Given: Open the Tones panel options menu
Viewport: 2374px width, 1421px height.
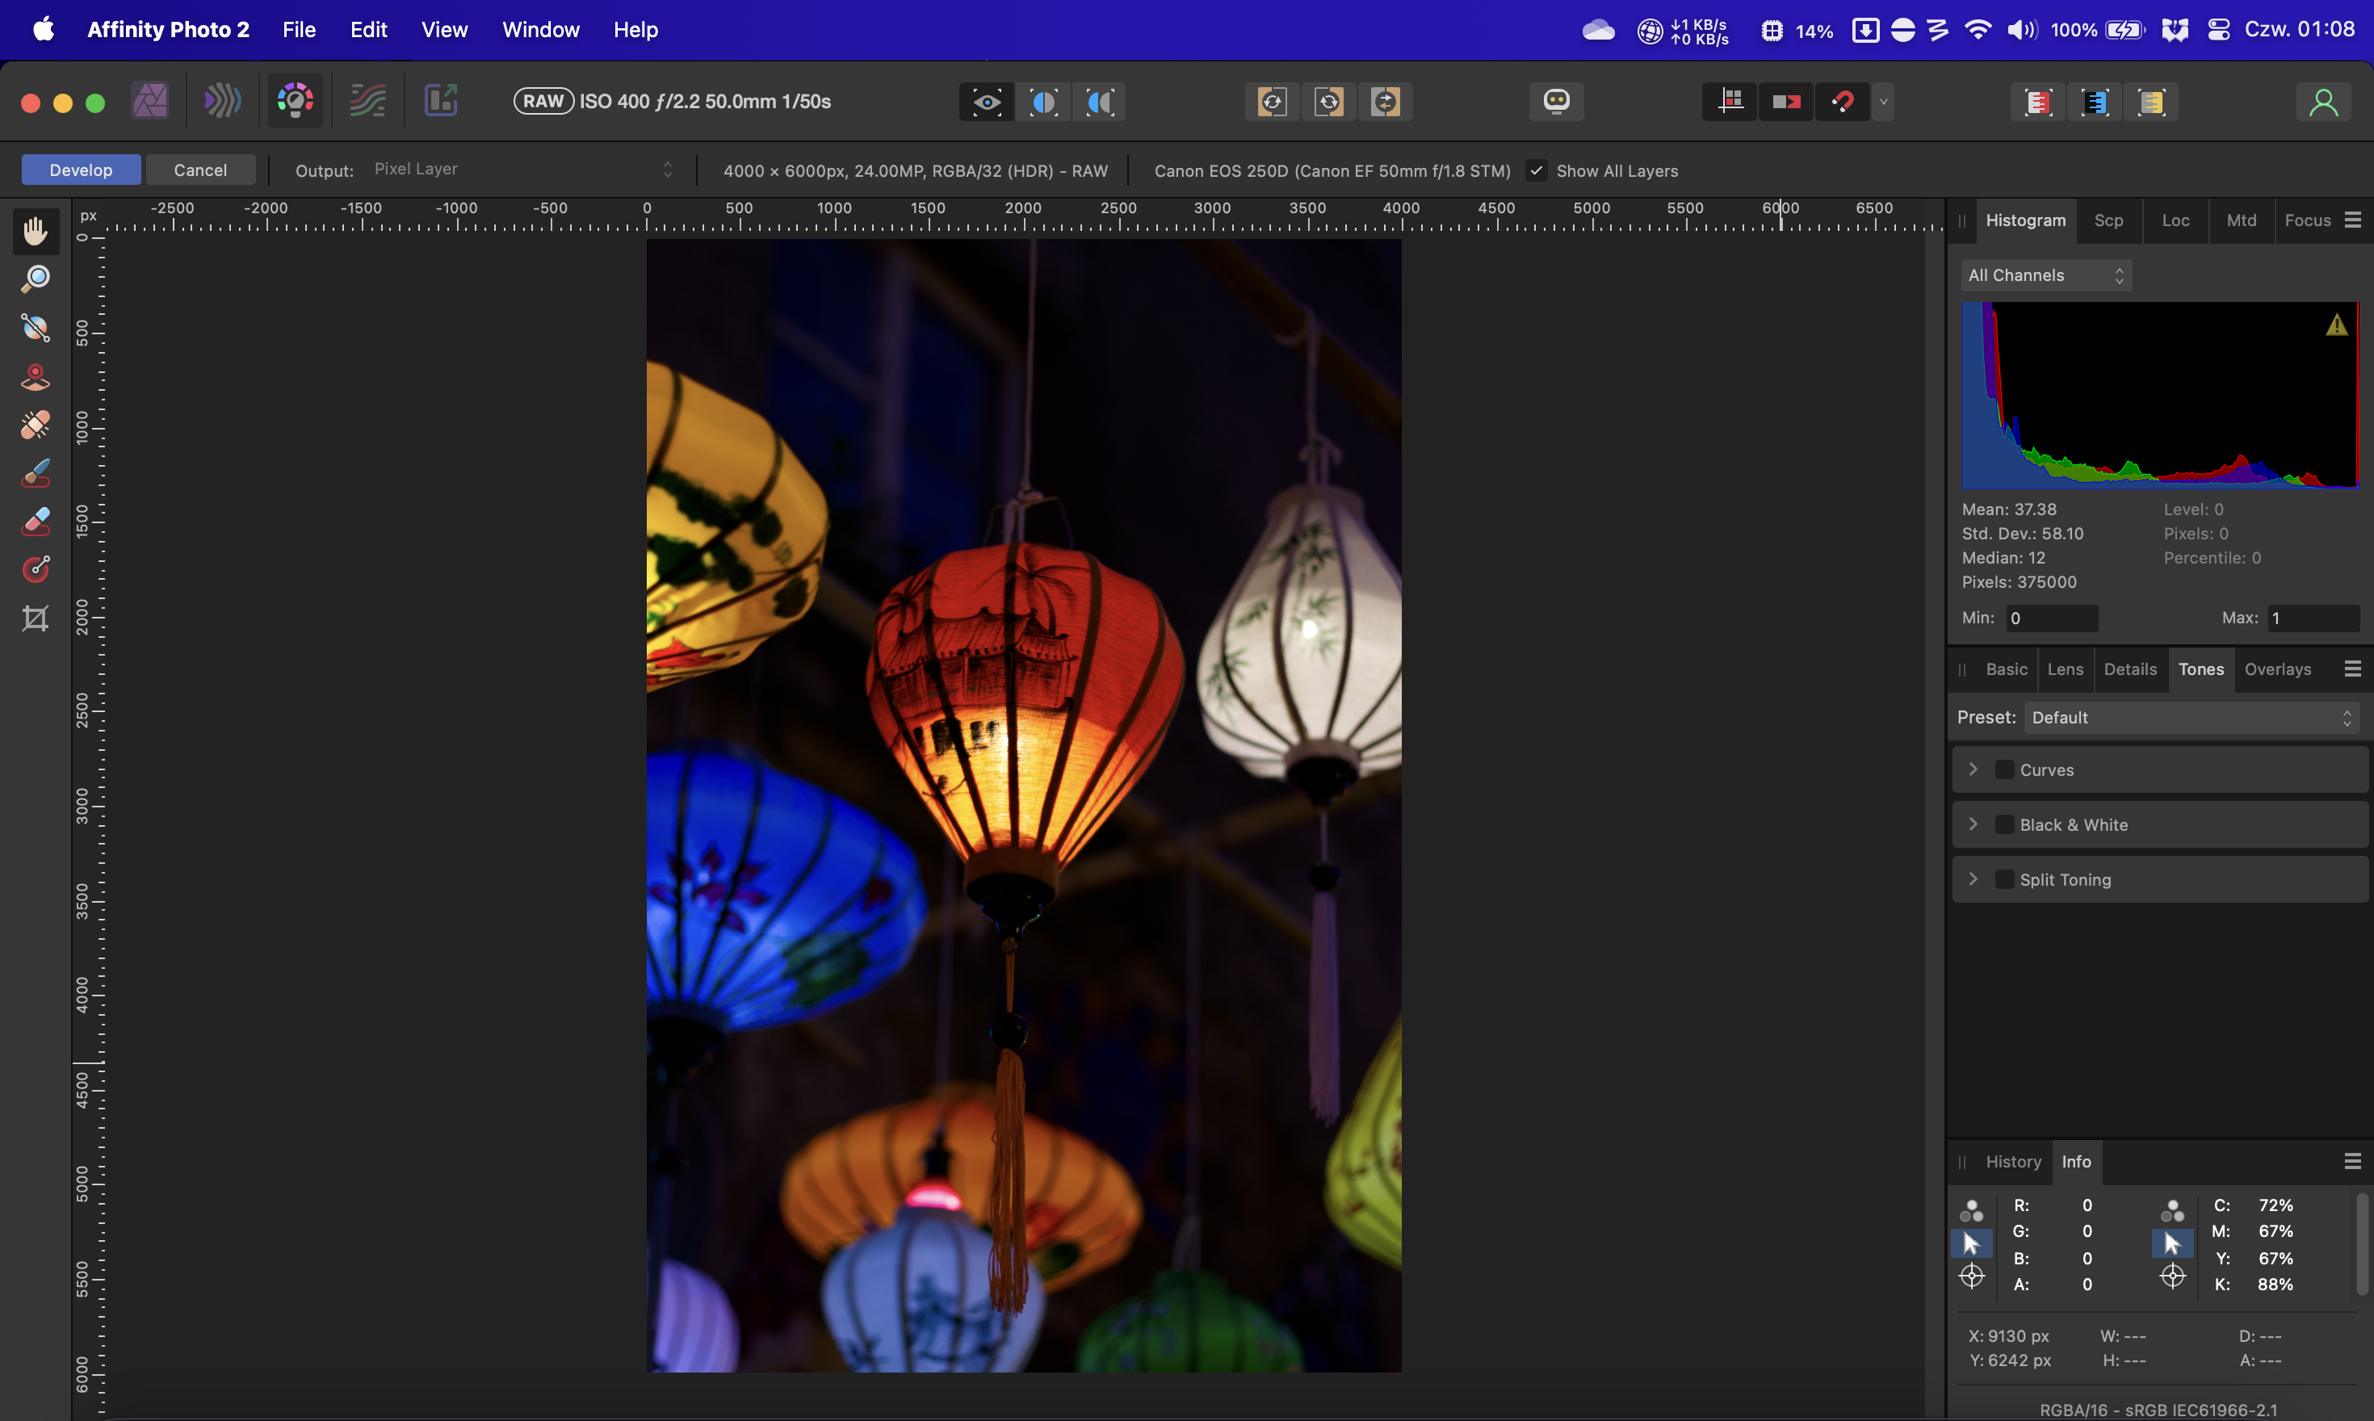Looking at the screenshot, I should click(2352, 669).
